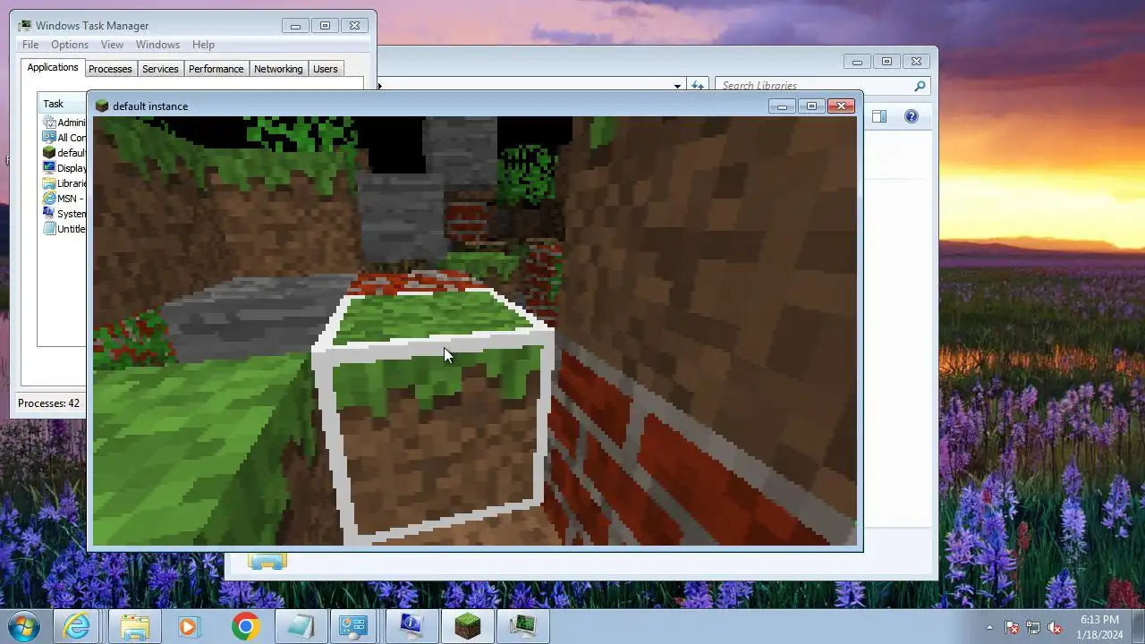1145x644 pixels.
Task: Switch to Control Panel on the taskbar
Action: [x=356, y=626]
